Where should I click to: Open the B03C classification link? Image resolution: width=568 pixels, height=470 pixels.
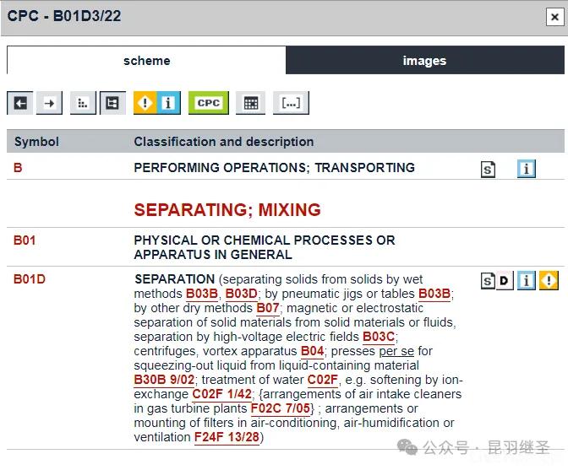[379, 337]
